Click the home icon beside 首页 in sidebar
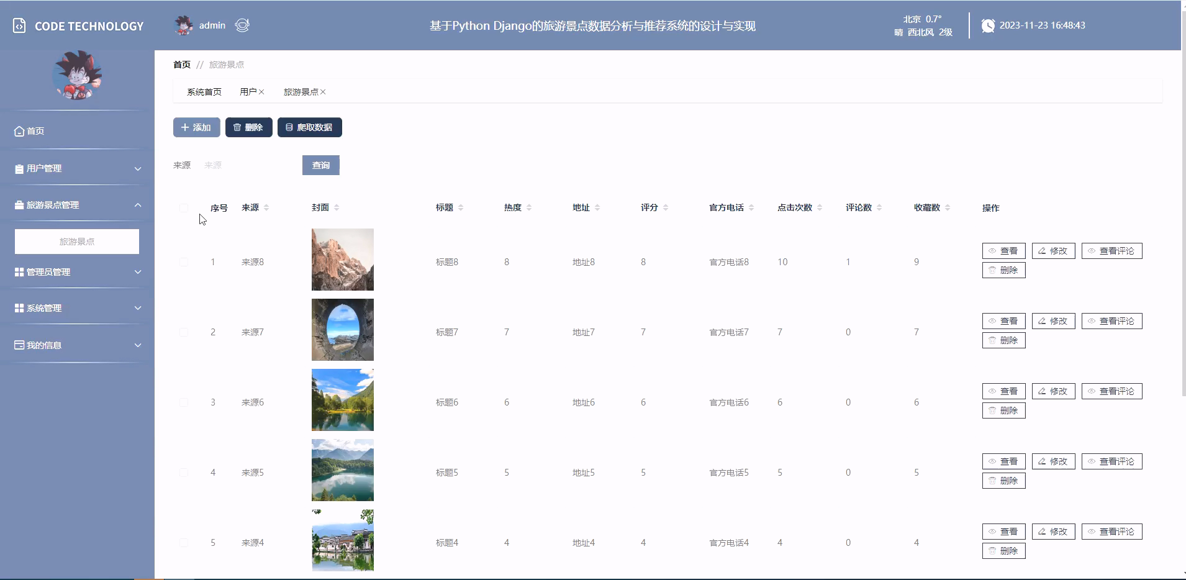1186x580 pixels. (x=18, y=131)
